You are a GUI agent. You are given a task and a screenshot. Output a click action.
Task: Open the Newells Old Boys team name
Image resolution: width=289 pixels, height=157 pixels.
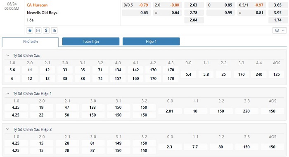(42, 13)
